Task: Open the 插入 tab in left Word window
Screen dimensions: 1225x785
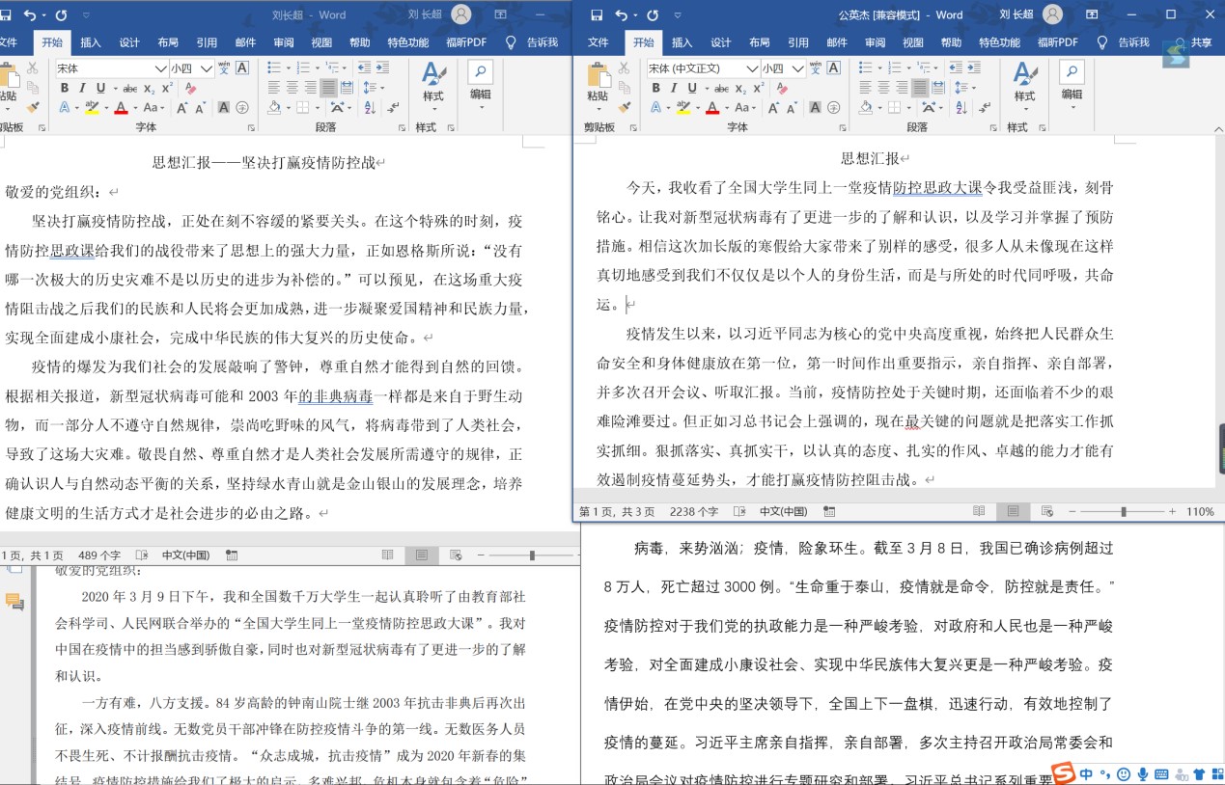Action: pos(91,42)
